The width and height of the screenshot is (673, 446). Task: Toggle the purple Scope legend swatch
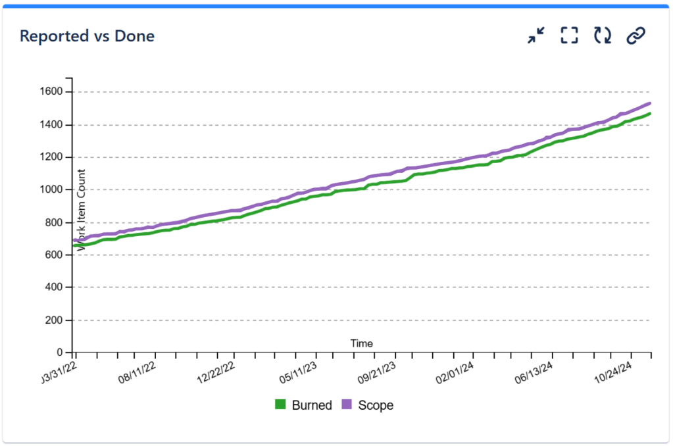point(347,405)
